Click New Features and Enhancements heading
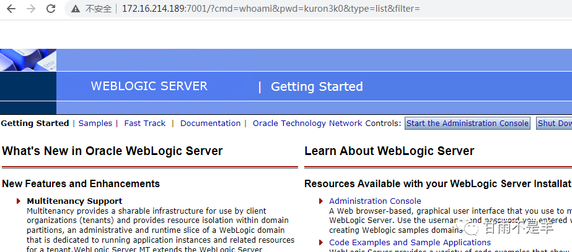The image size is (572, 252). [x=81, y=183]
